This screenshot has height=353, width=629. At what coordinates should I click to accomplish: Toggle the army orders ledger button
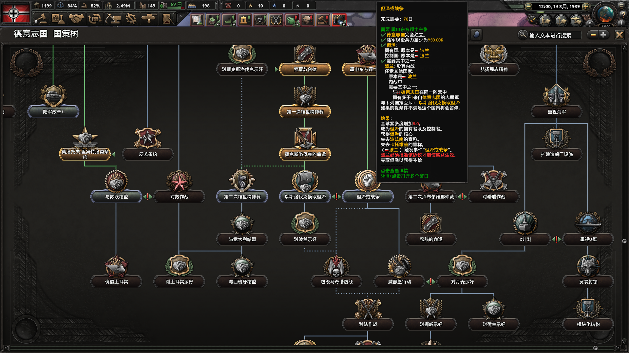(x=545, y=21)
